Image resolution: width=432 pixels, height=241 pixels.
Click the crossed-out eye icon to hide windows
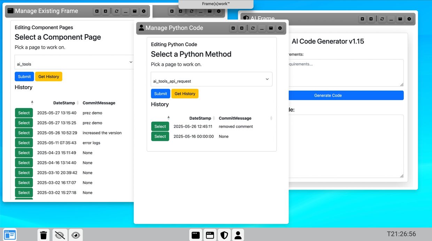click(60, 235)
